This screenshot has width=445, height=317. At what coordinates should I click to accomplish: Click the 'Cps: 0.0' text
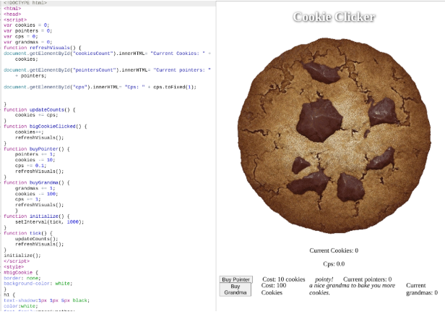click(334, 264)
